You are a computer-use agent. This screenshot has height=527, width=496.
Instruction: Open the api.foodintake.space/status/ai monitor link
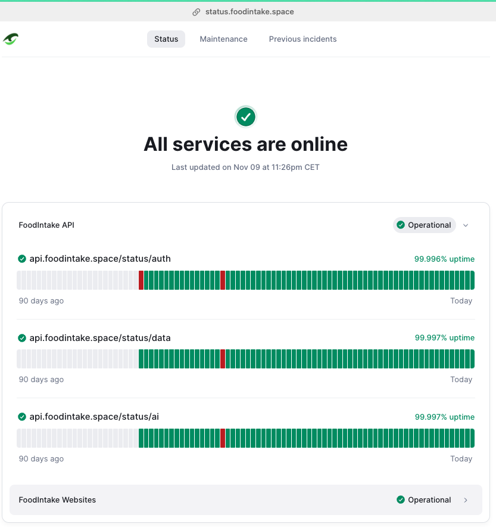(x=94, y=417)
